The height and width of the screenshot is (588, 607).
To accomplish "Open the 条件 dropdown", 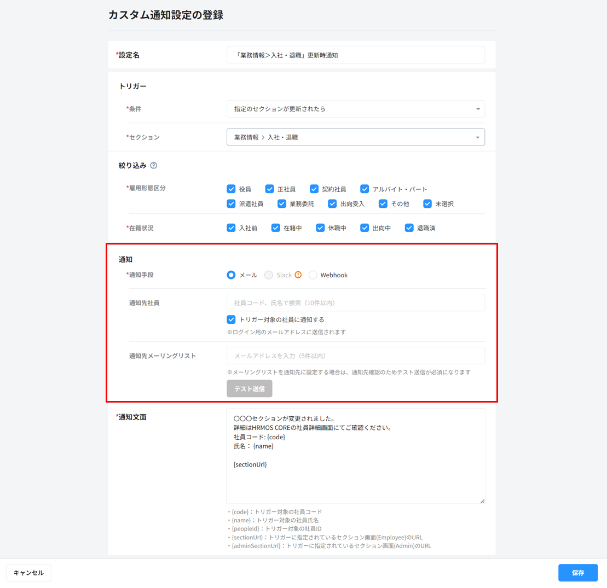I will point(355,109).
